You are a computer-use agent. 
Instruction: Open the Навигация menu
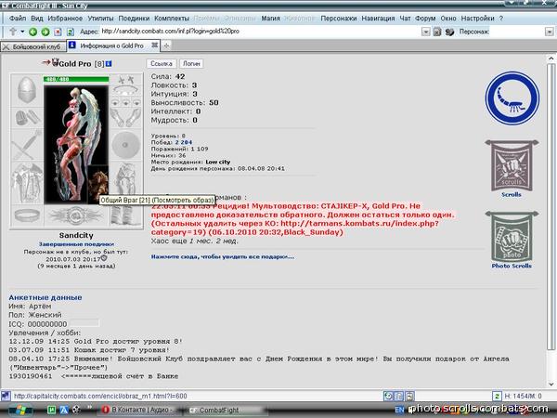[378, 19]
